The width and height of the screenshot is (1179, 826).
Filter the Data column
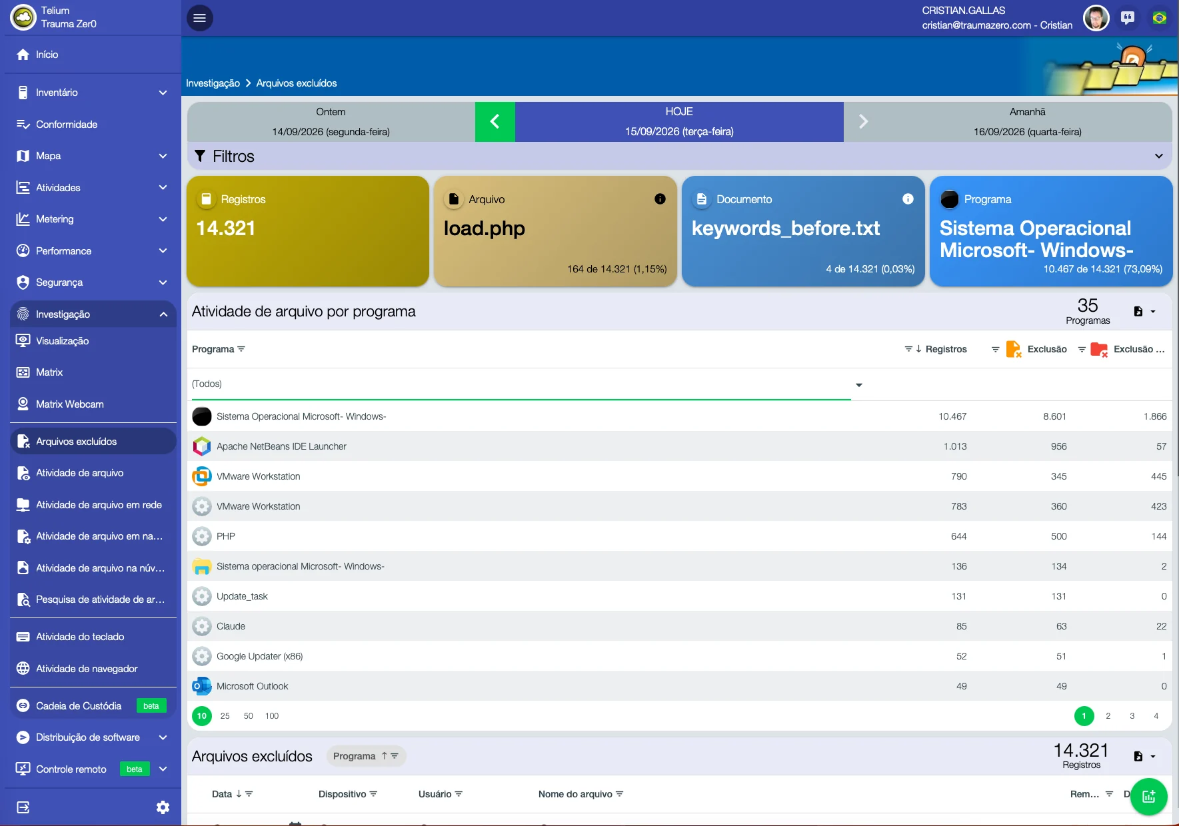click(249, 794)
